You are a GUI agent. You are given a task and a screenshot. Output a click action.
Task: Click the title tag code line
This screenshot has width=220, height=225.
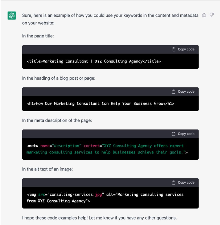pyautogui.click(x=94, y=61)
